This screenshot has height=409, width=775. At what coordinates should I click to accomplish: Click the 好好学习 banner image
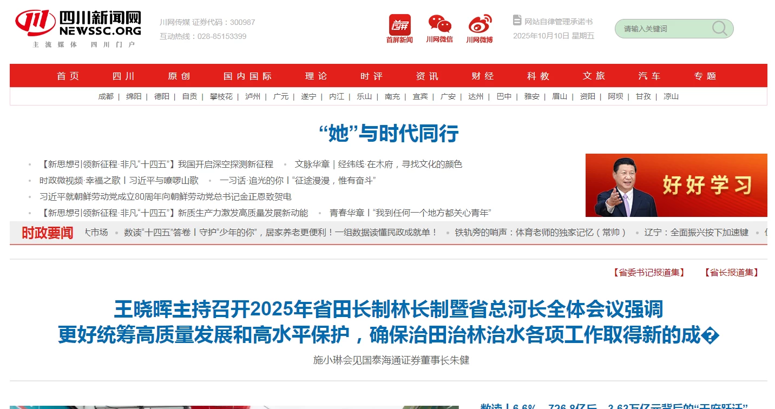[x=676, y=185]
